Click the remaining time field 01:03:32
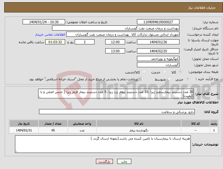Viewport: 223px width, 169px height. click(x=55, y=42)
